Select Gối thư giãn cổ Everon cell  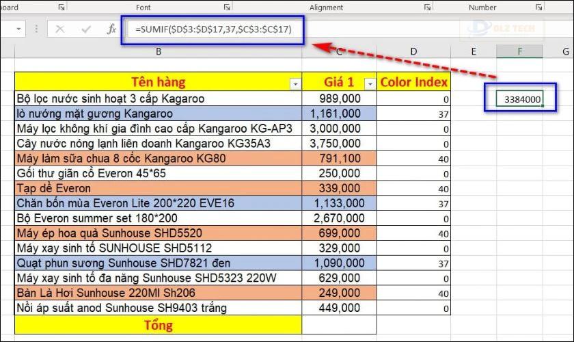coord(158,173)
